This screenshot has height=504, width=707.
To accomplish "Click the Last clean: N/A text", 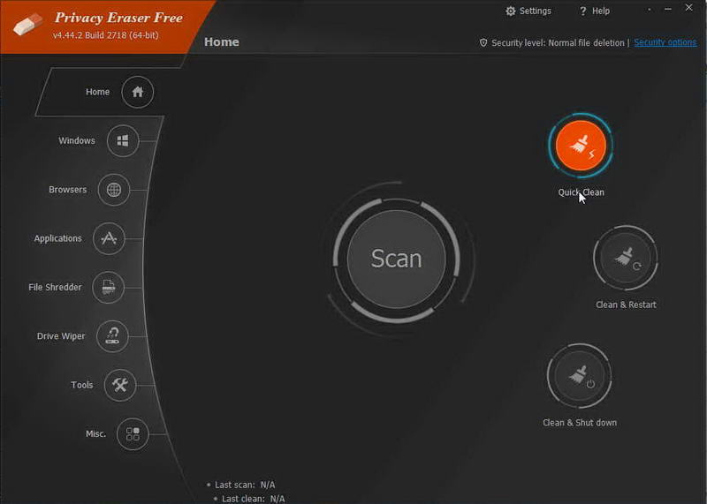I will tap(253, 499).
